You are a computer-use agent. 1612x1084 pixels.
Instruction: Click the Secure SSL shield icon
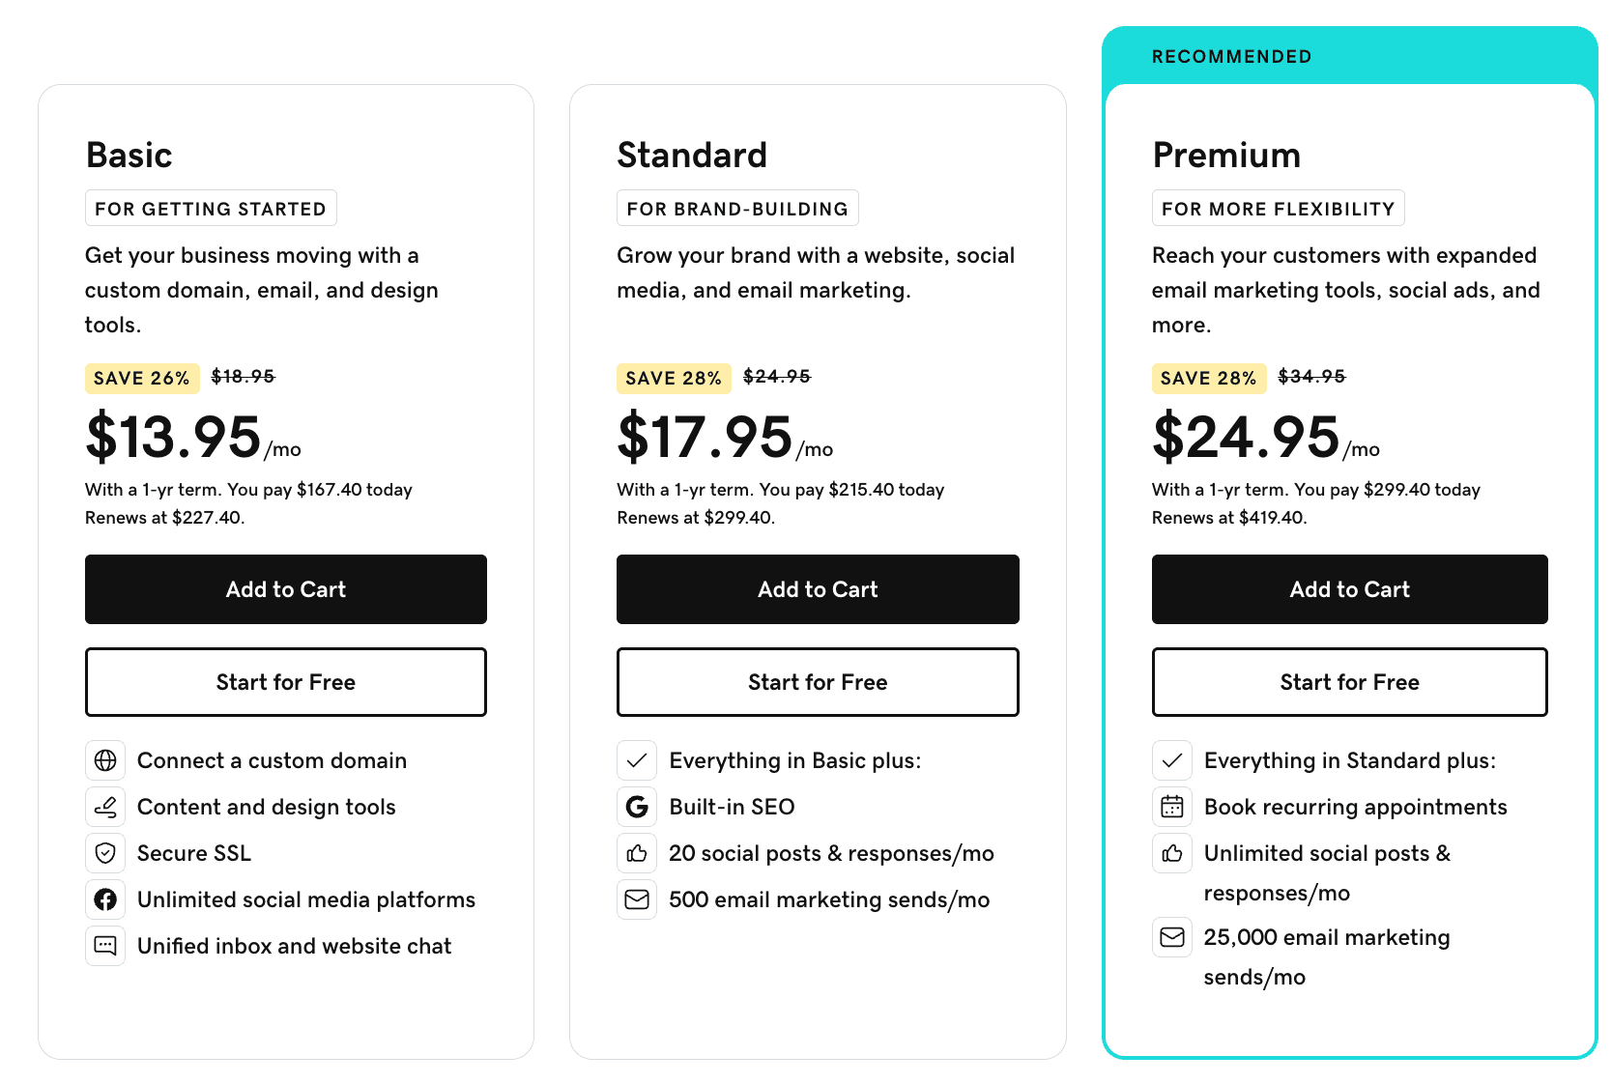(x=105, y=853)
